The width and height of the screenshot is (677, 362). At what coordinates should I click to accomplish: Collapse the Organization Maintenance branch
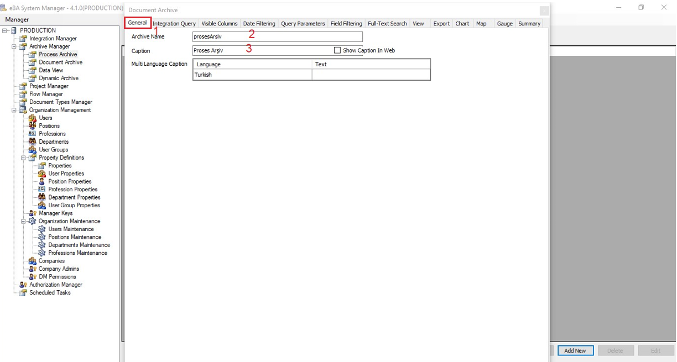[24, 221]
